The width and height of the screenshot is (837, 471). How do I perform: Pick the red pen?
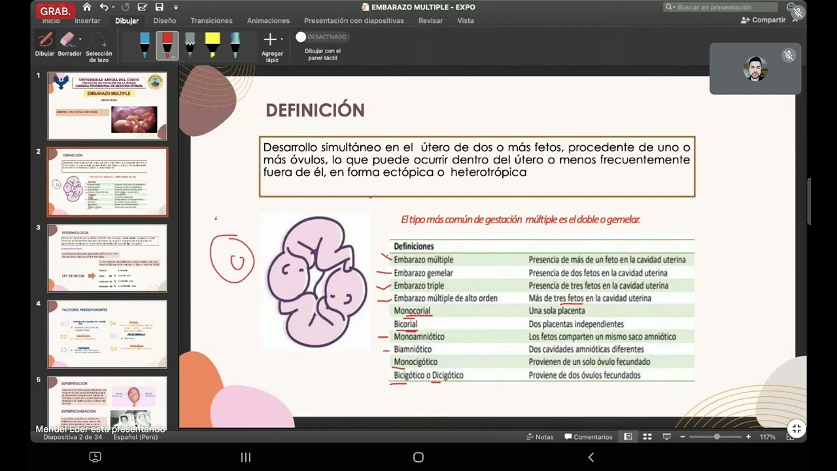click(x=167, y=45)
